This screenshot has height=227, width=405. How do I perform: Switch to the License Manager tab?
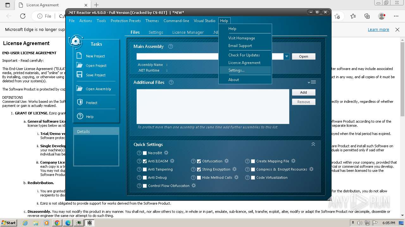pyautogui.click(x=188, y=32)
